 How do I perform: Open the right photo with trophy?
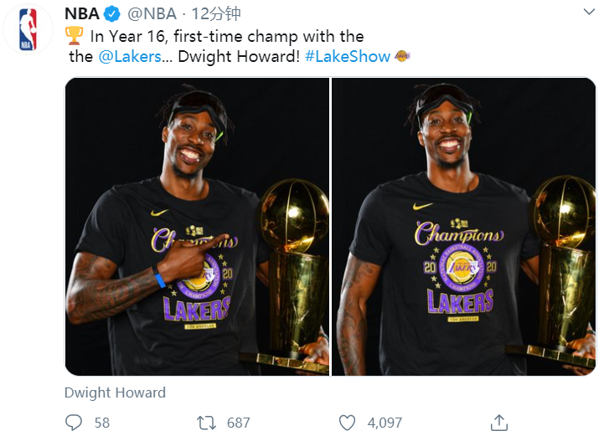tap(464, 226)
